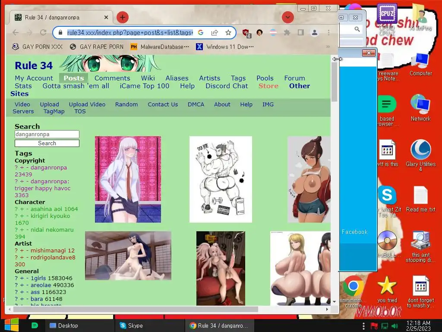This screenshot has width=442, height=332.
Task: Expand hidden tray icons with the dots
Action: (x=363, y=326)
